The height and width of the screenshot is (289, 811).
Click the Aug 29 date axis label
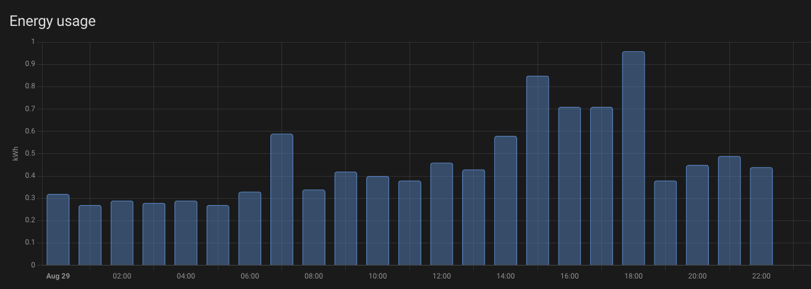(58, 276)
